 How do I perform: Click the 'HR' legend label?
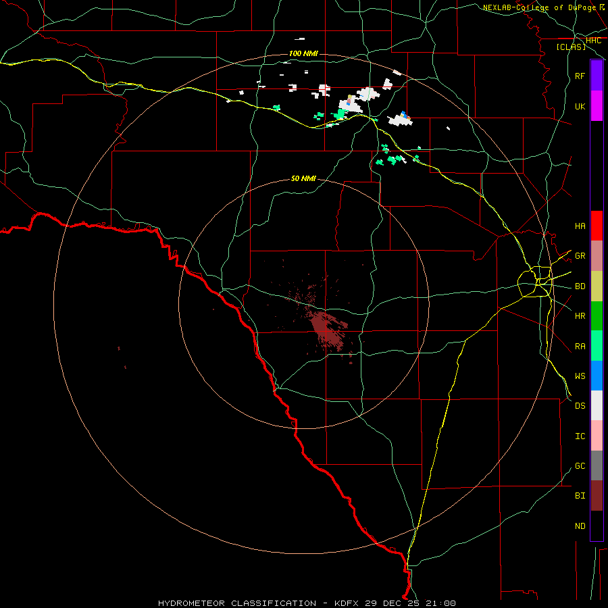(580, 316)
